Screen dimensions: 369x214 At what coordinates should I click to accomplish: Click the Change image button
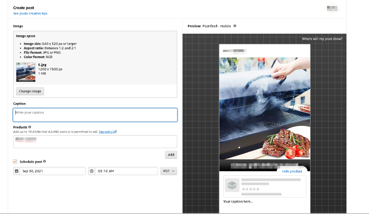(x=30, y=91)
